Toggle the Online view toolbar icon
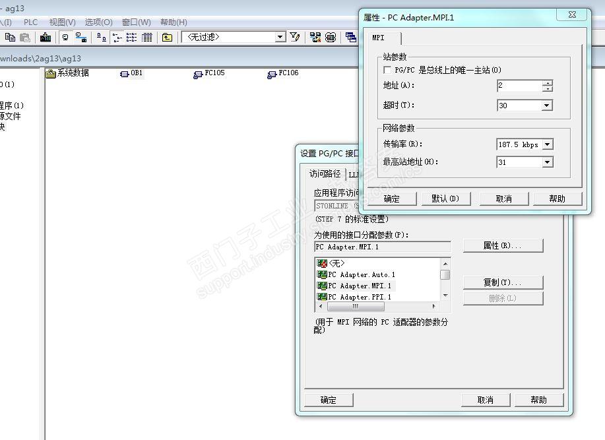 (x=65, y=38)
